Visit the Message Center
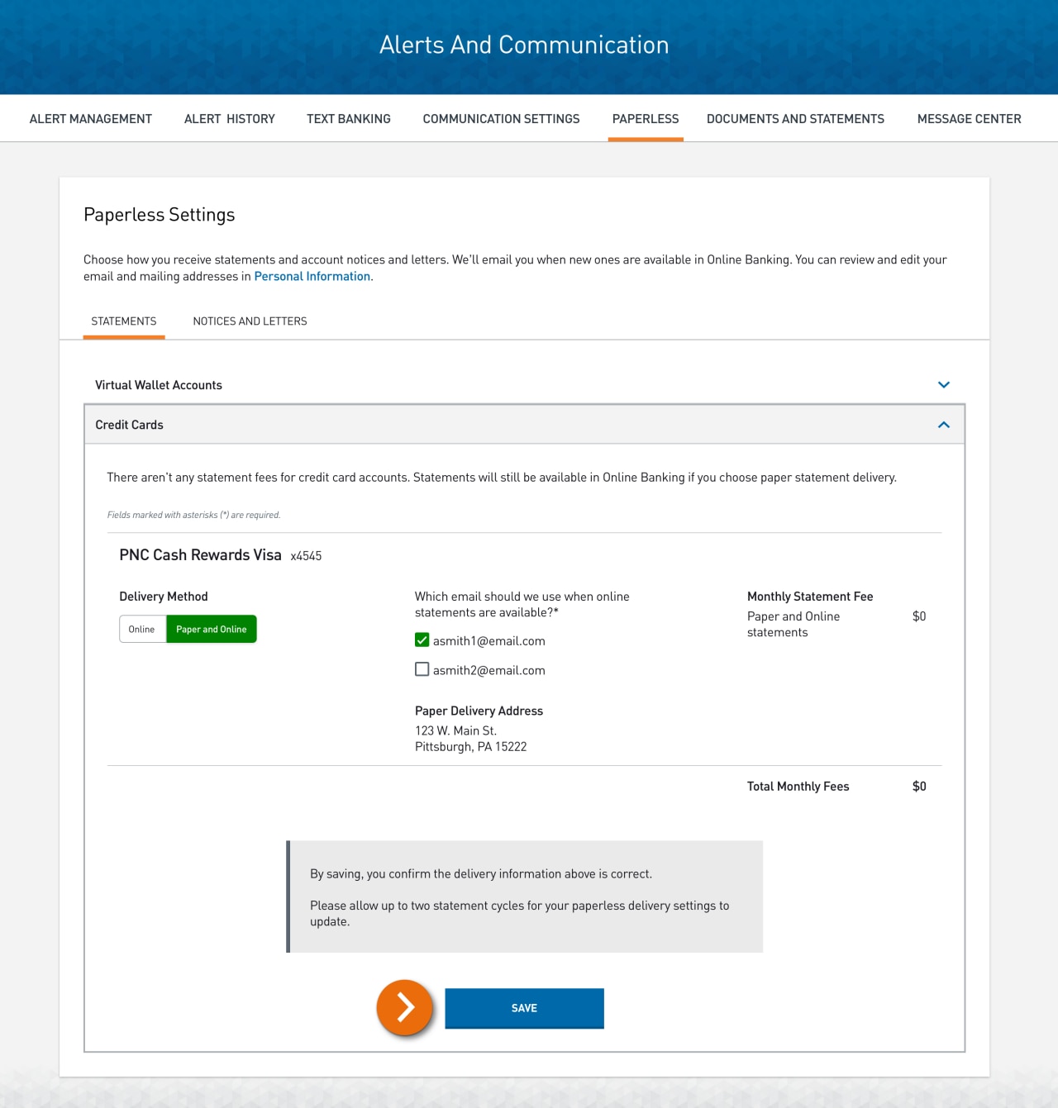The height and width of the screenshot is (1108, 1058). coord(968,118)
